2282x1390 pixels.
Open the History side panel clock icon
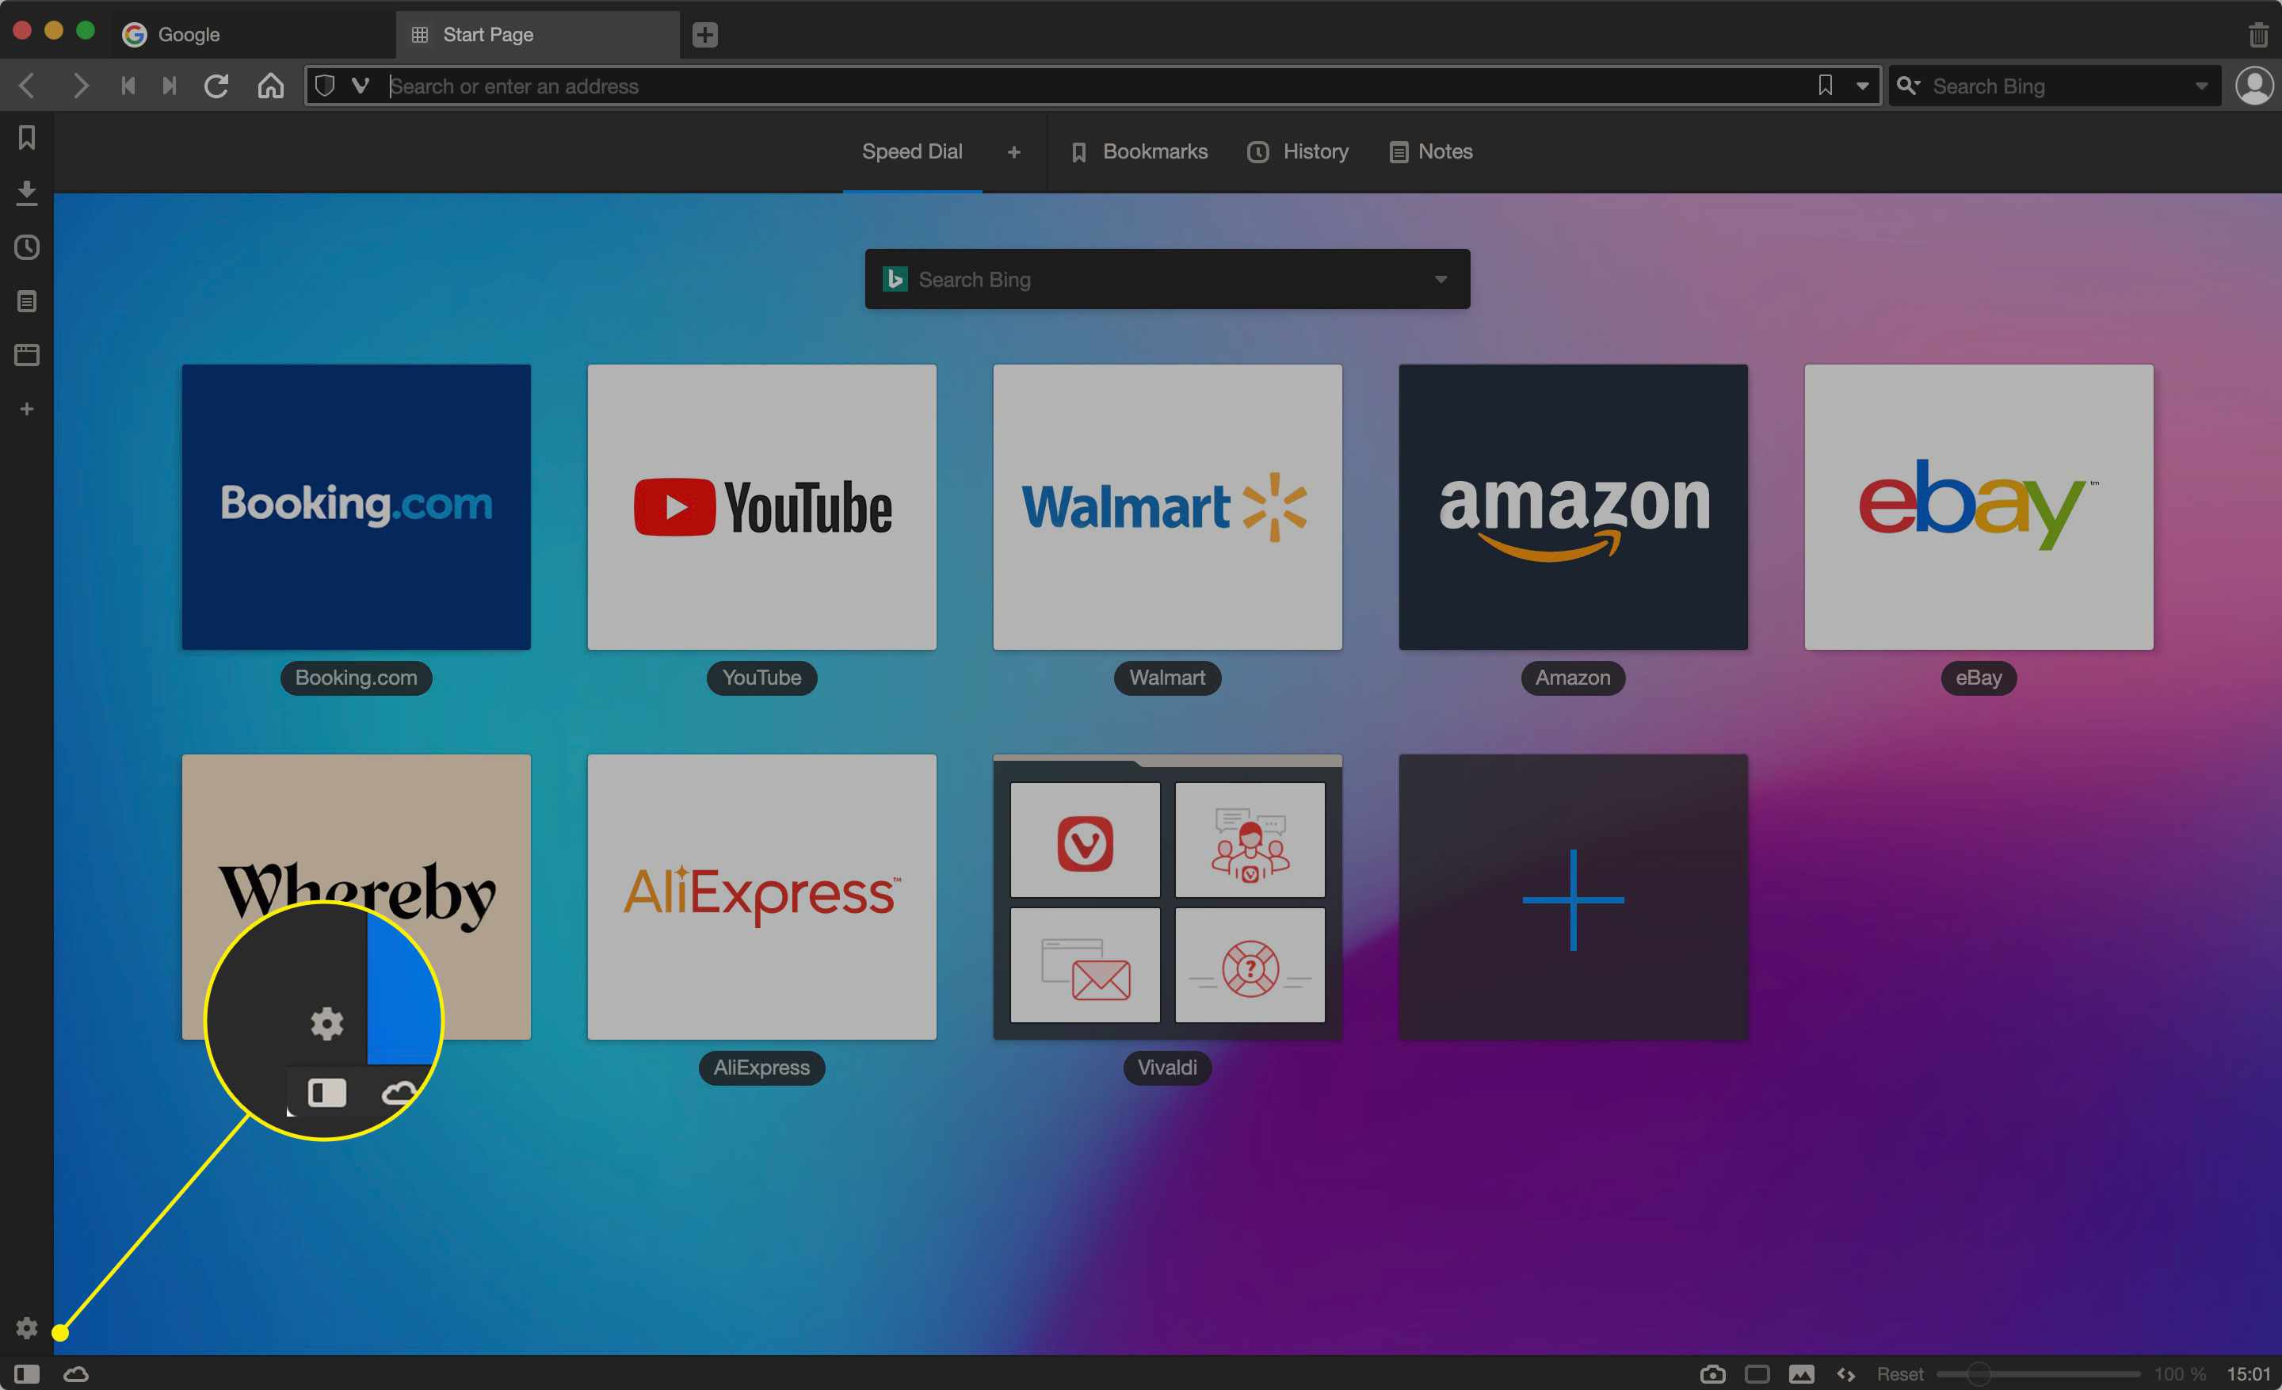27,247
